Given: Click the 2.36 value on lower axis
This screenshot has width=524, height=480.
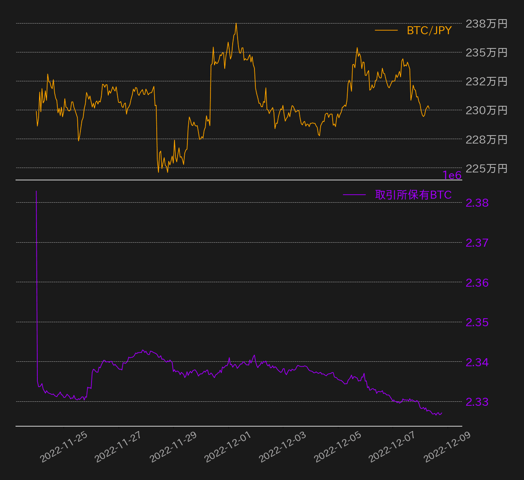Looking at the screenshot, I should pos(477,283).
